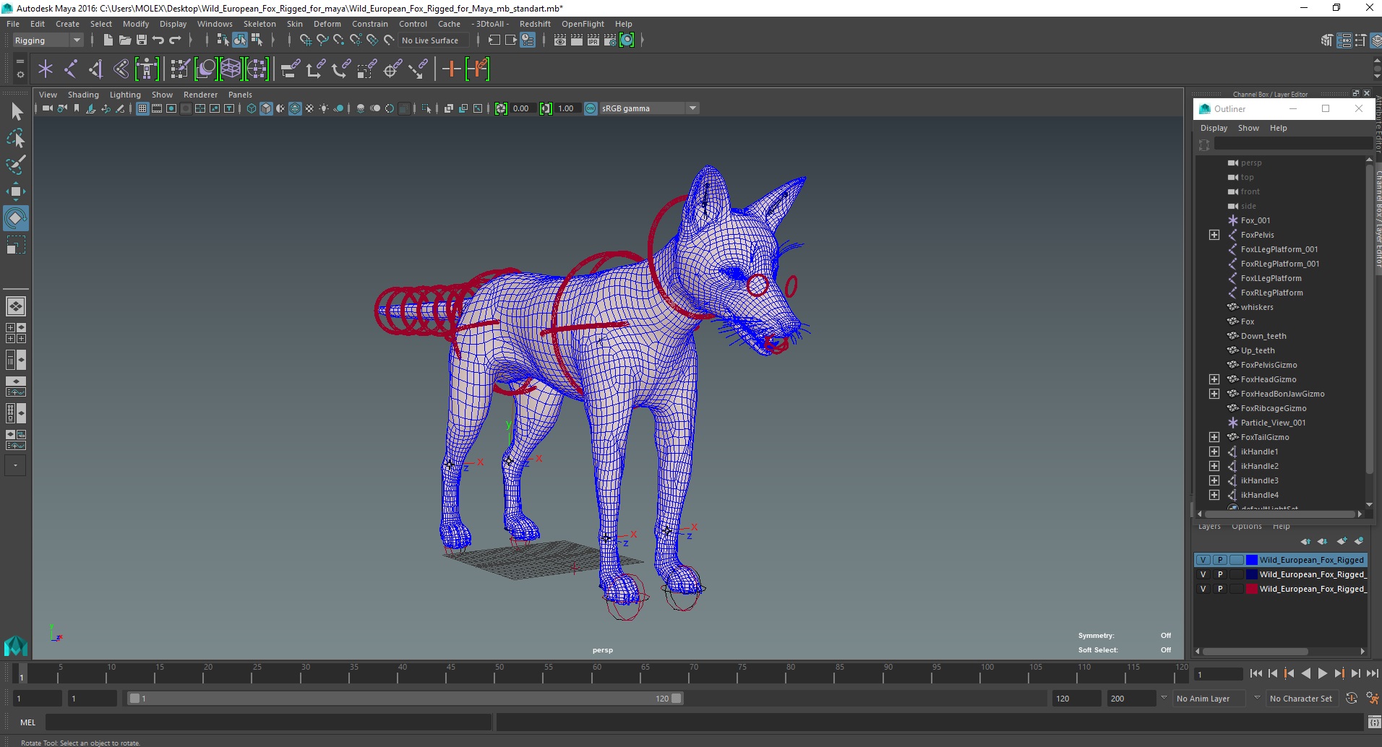Open Render Settings clapperboard gear icon
1382x747 pixels.
[610, 40]
